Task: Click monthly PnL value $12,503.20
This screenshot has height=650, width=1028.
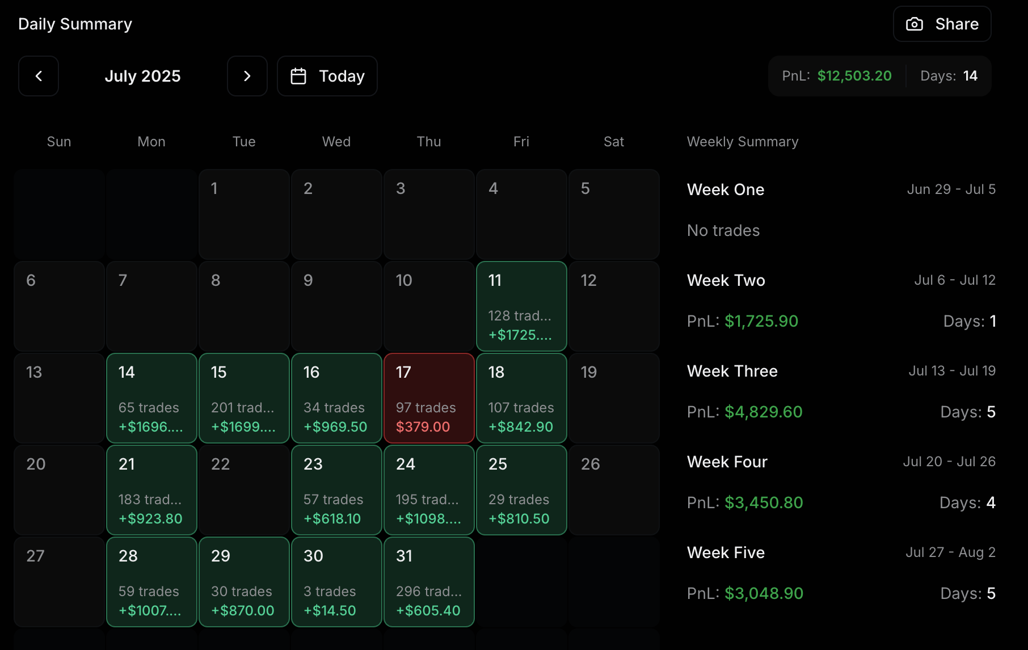Action: click(854, 76)
